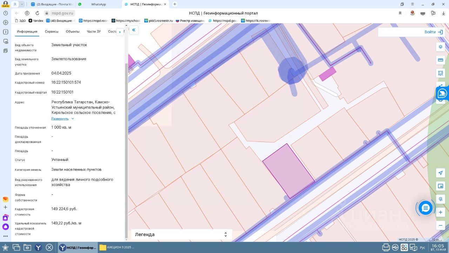Open keyboard layout Рус indicator
Viewport: 449px width, 253px height.
point(423,247)
